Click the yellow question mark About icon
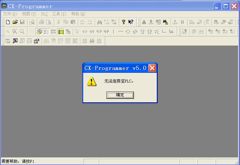The height and width of the screenshot is (165, 240). [124, 22]
